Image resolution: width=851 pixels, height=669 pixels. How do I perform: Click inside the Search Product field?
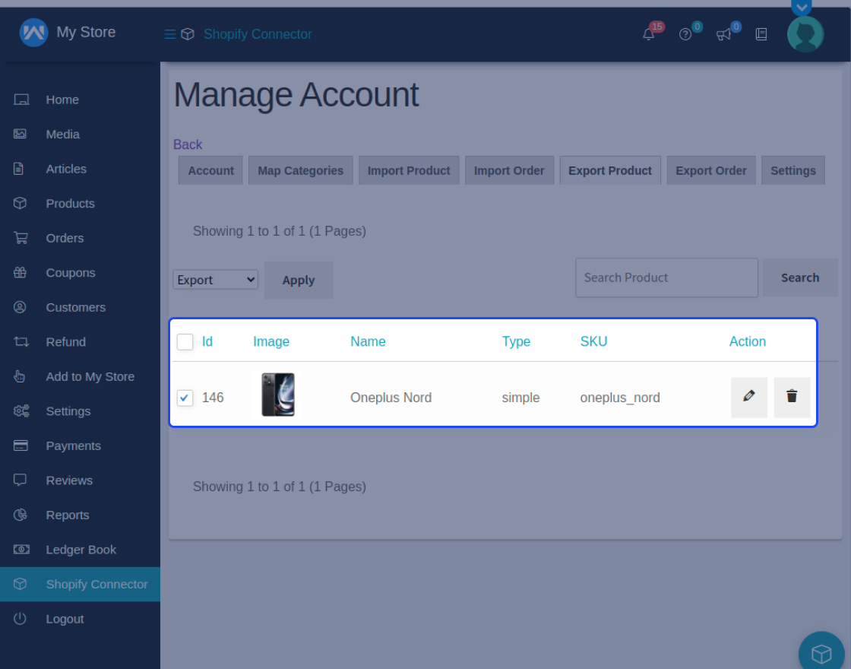[666, 277]
